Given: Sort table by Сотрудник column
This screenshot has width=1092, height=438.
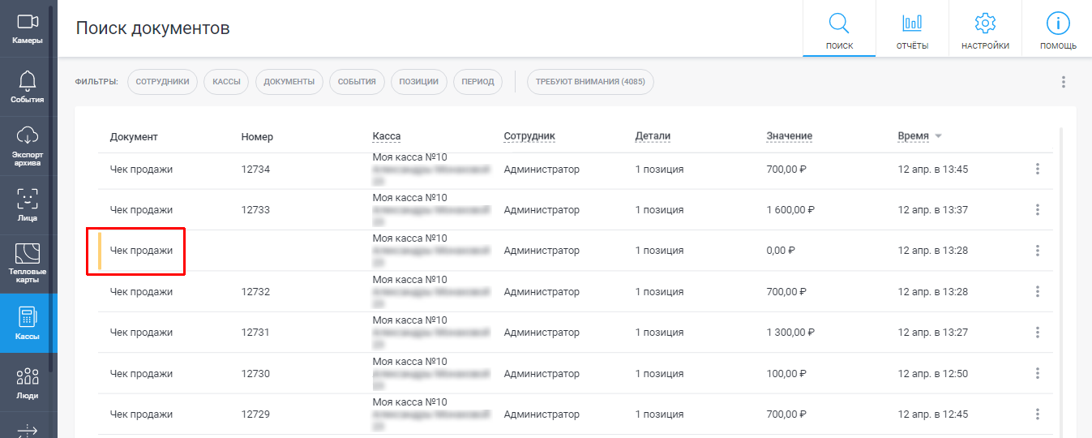Looking at the screenshot, I should coord(529,136).
